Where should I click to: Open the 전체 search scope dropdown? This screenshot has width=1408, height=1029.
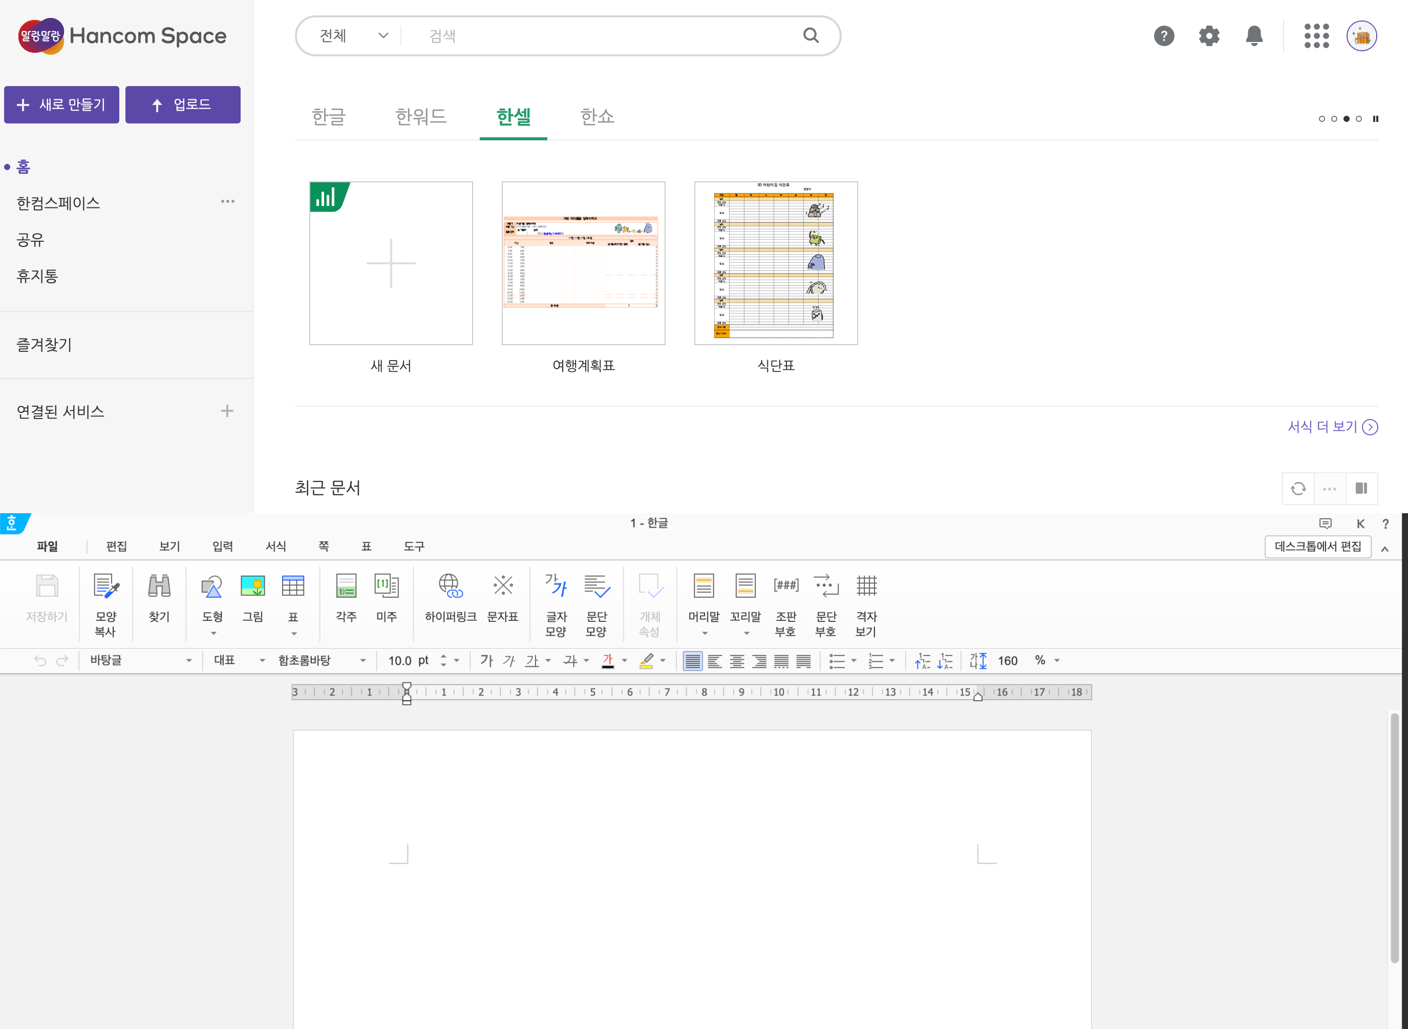pos(354,36)
